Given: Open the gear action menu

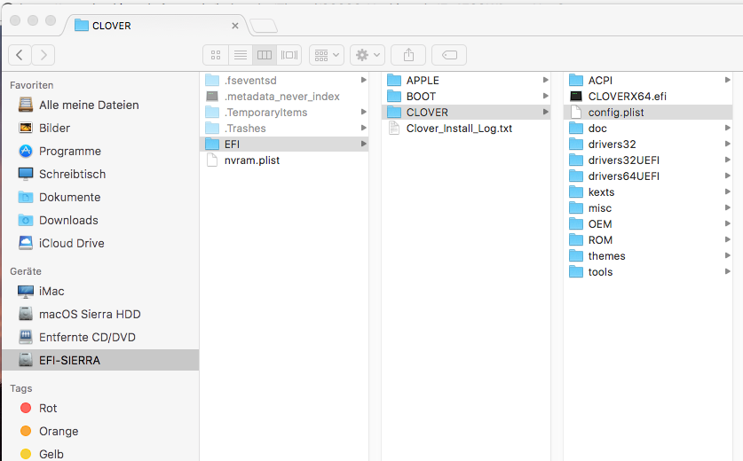Looking at the screenshot, I should coord(368,55).
